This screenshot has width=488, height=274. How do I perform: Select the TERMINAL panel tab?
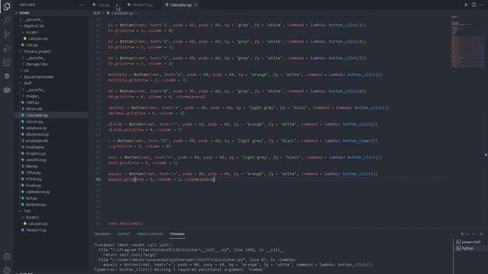coord(177,234)
